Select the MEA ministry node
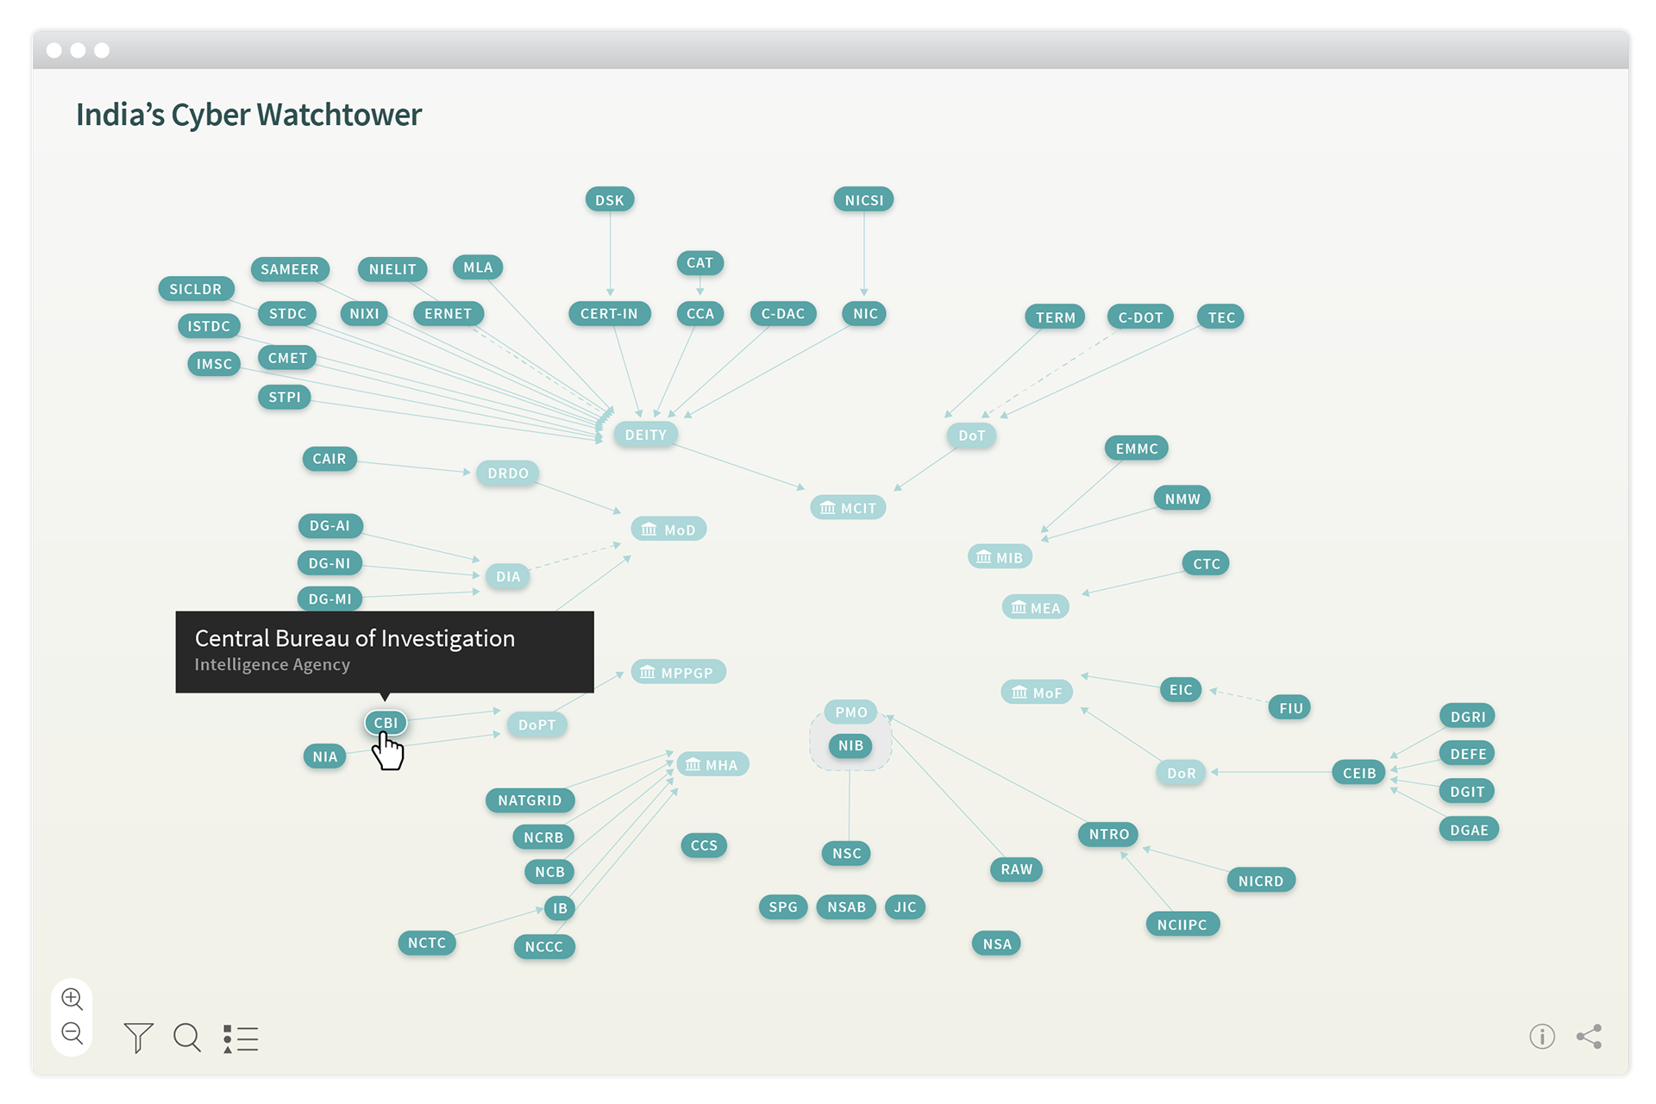The image size is (1656, 1104). 1036,607
